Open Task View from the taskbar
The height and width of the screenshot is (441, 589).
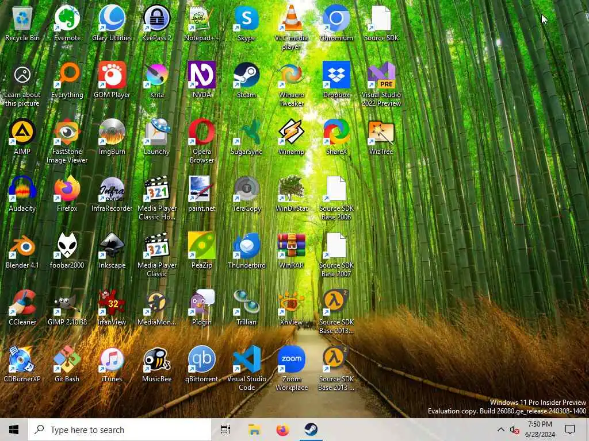[225, 430]
